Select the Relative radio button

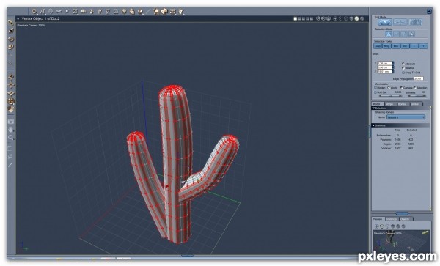403,68
